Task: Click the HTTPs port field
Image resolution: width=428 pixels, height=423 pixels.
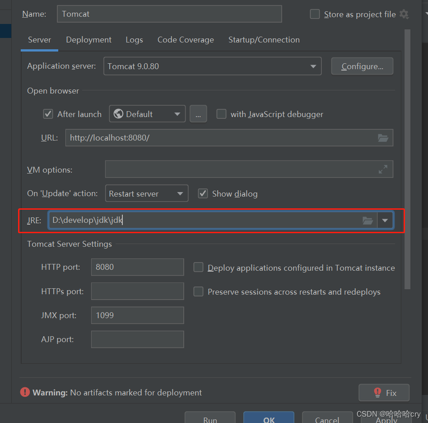Action: coord(137,291)
